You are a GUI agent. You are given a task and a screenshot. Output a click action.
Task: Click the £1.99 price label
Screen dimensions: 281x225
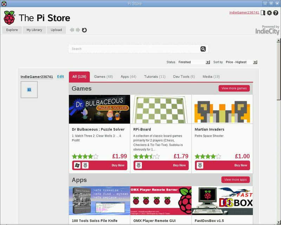[119, 156]
